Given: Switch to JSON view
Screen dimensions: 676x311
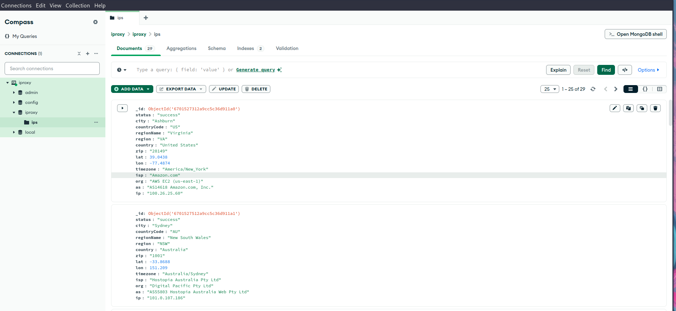Looking at the screenshot, I should 645,89.
